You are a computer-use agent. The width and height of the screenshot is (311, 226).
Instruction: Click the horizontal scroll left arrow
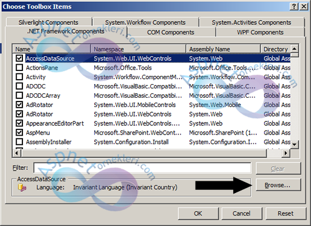click(17, 153)
